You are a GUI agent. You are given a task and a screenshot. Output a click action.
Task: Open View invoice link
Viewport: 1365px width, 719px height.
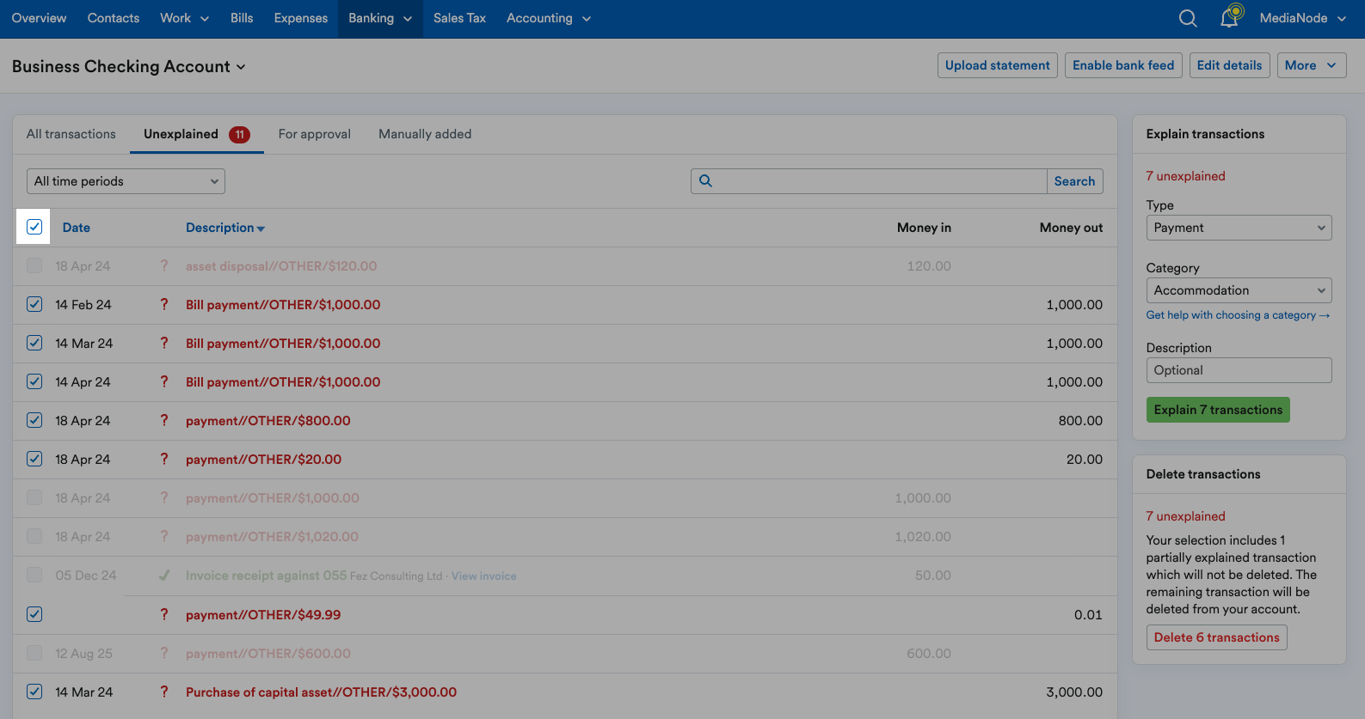(x=484, y=576)
